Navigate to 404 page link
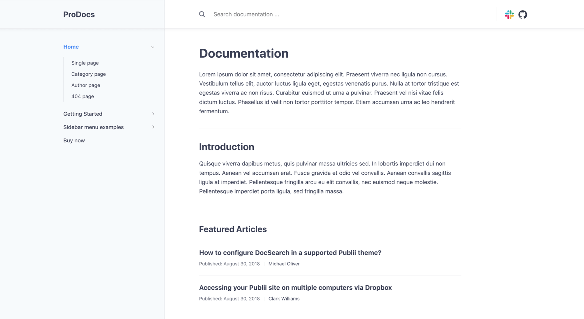This screenshot has width=584, height=319. 83,96
